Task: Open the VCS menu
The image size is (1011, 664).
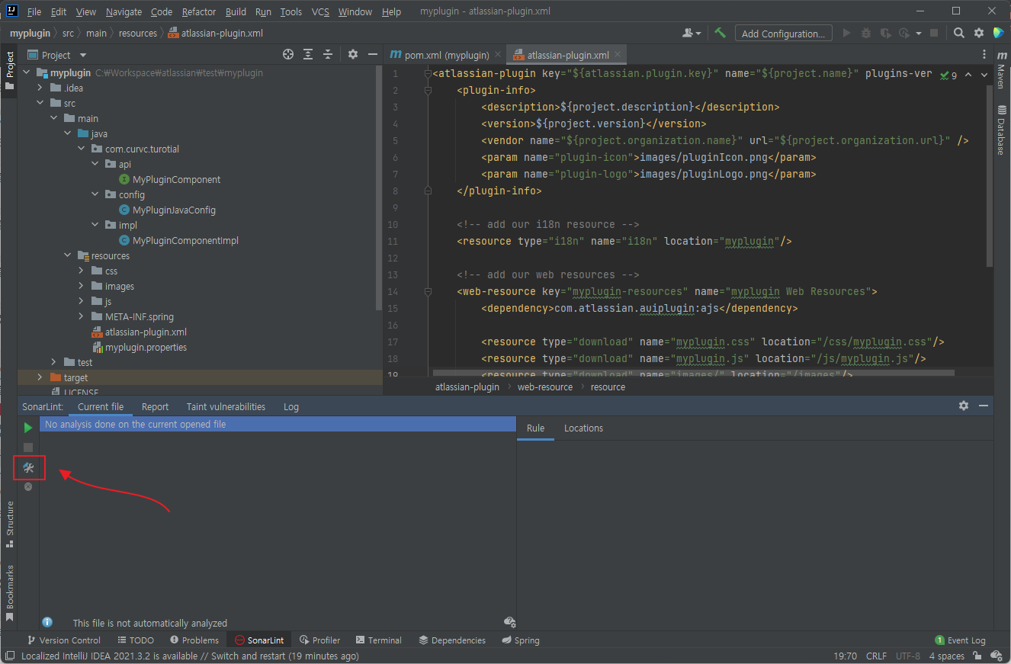Action: (x=321, y=11)
